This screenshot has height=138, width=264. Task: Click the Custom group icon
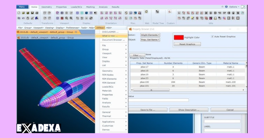point(170,12)
